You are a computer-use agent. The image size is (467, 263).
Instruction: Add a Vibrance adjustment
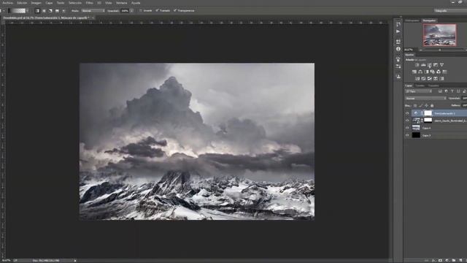click(x=441, y=65)
